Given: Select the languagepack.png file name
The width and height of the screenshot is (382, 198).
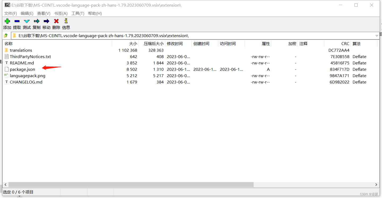Looking at the screenshot, I should tap(28, 76).
